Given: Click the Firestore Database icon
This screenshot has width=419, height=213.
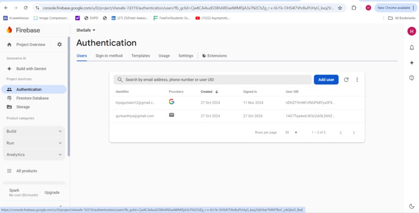Looking at the screenshot, I should [x=9, y=98].
